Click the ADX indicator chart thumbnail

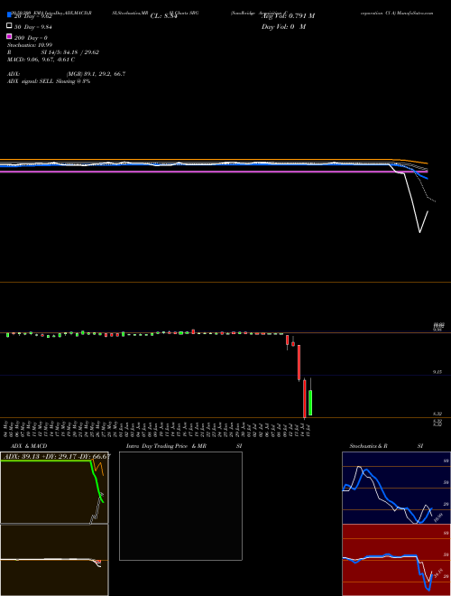(x=54, y=488)
